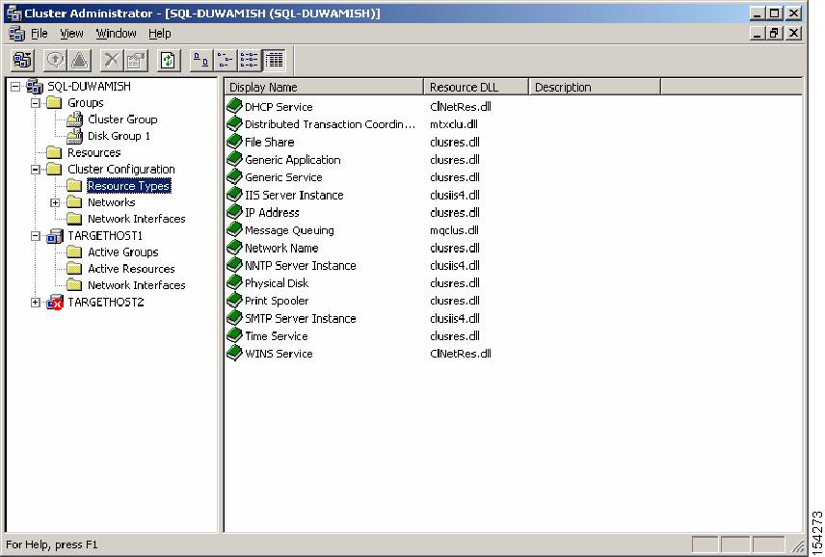Select the Network Name resource icon

point(234,248)
